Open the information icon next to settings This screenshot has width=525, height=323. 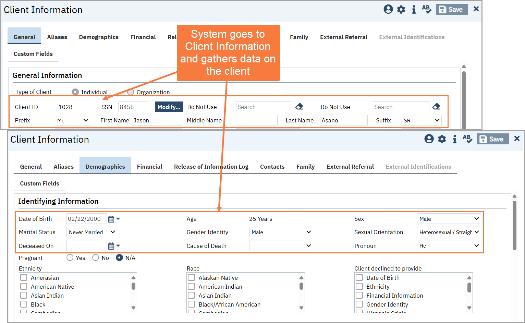click(414, 9)
